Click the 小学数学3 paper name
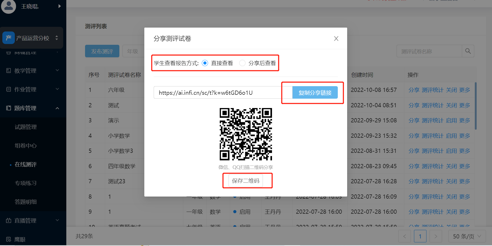 click(x=120, y=151)
